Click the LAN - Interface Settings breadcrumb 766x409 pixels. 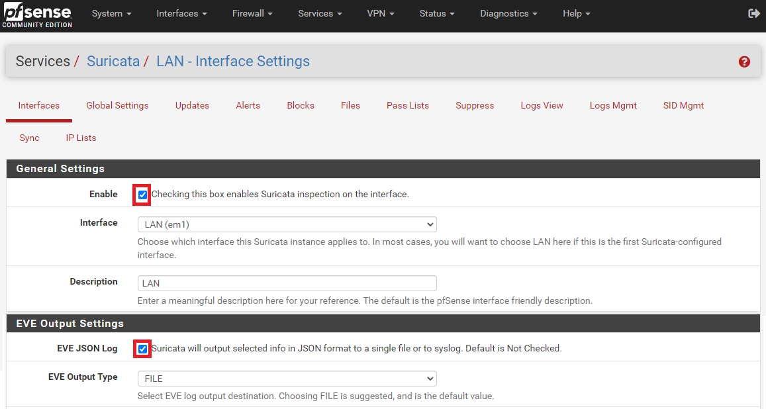click(233, 61)
